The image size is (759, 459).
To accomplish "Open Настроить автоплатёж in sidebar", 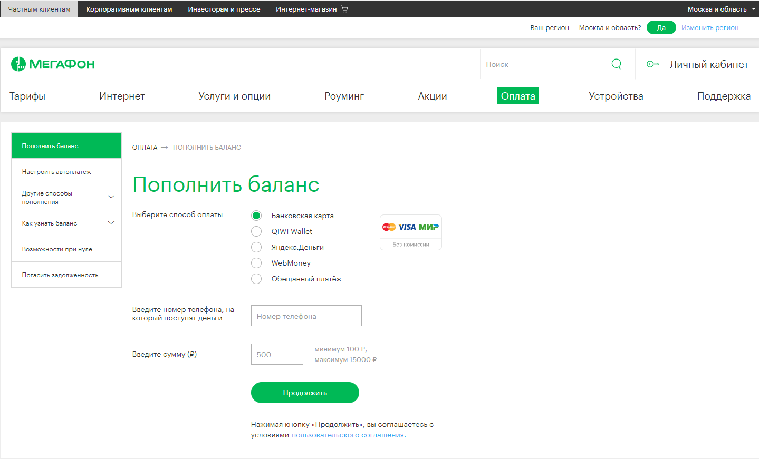I will (x=66, y=171).
